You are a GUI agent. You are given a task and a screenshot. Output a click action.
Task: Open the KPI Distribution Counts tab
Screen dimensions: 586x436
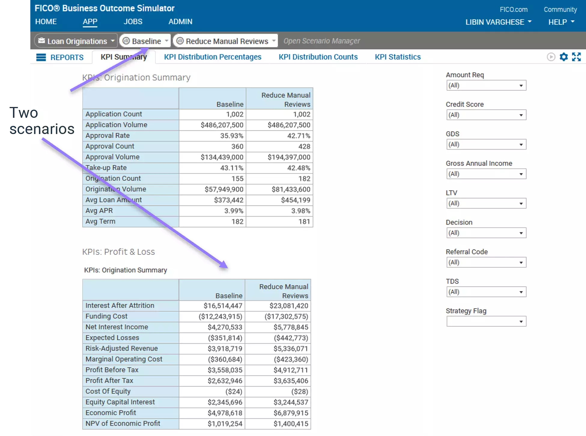pos(318,57)
